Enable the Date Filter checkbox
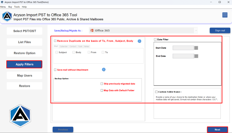Screen dimensions: 232x133 tap(155, 40)
